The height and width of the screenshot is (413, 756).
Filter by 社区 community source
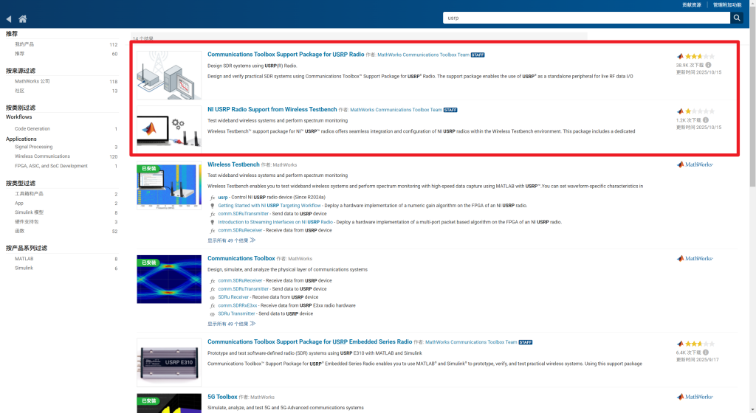[x=20, y=91]
